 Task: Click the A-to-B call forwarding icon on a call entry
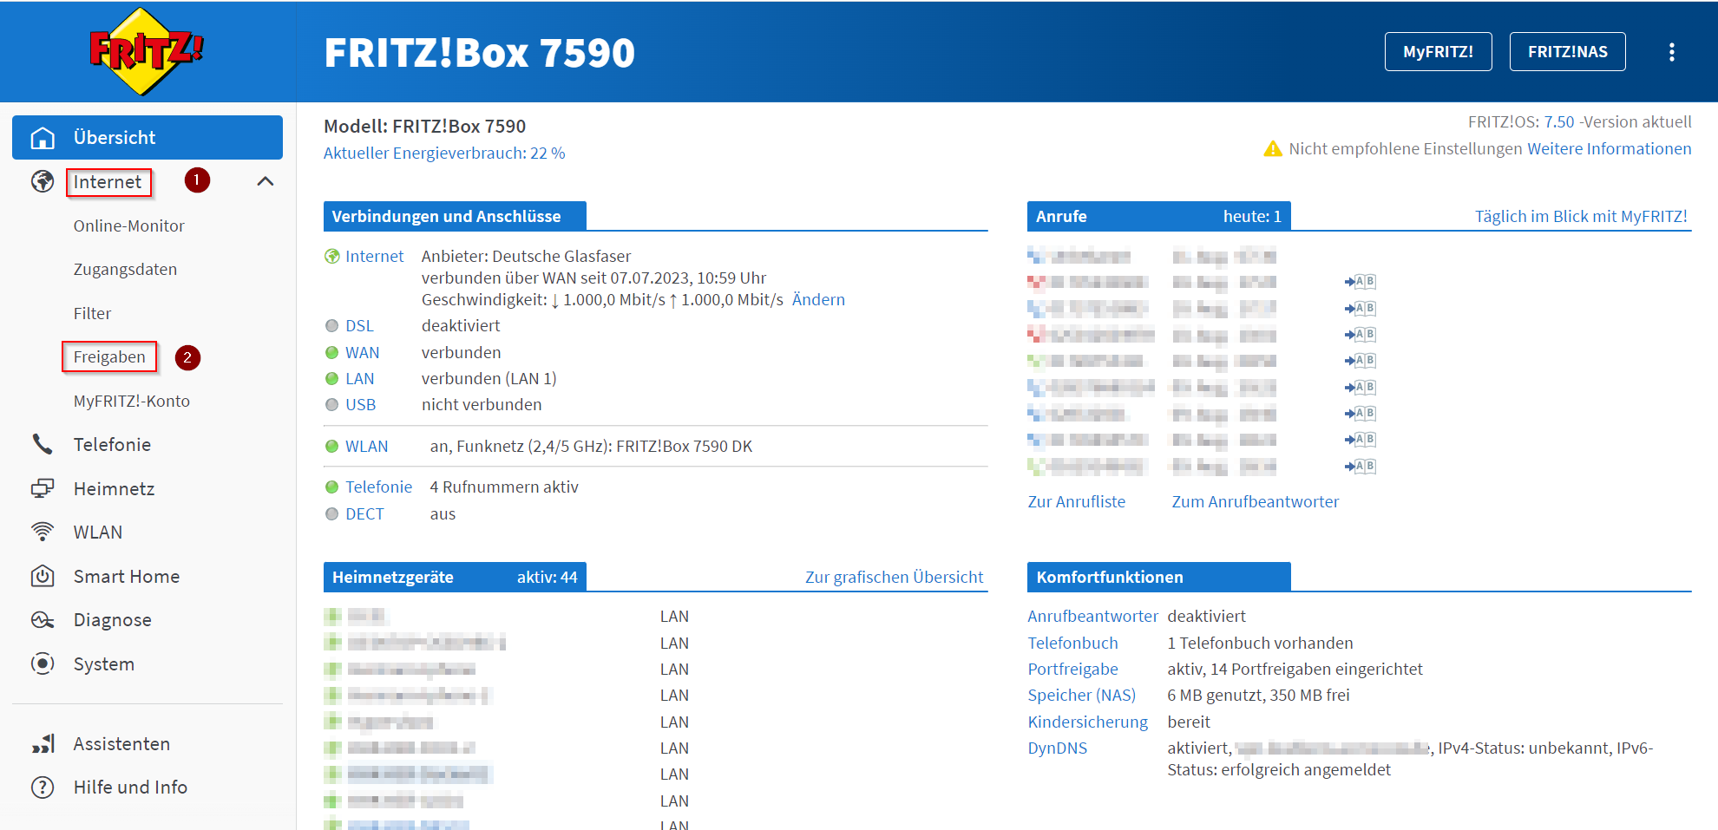coord(1360,281)
